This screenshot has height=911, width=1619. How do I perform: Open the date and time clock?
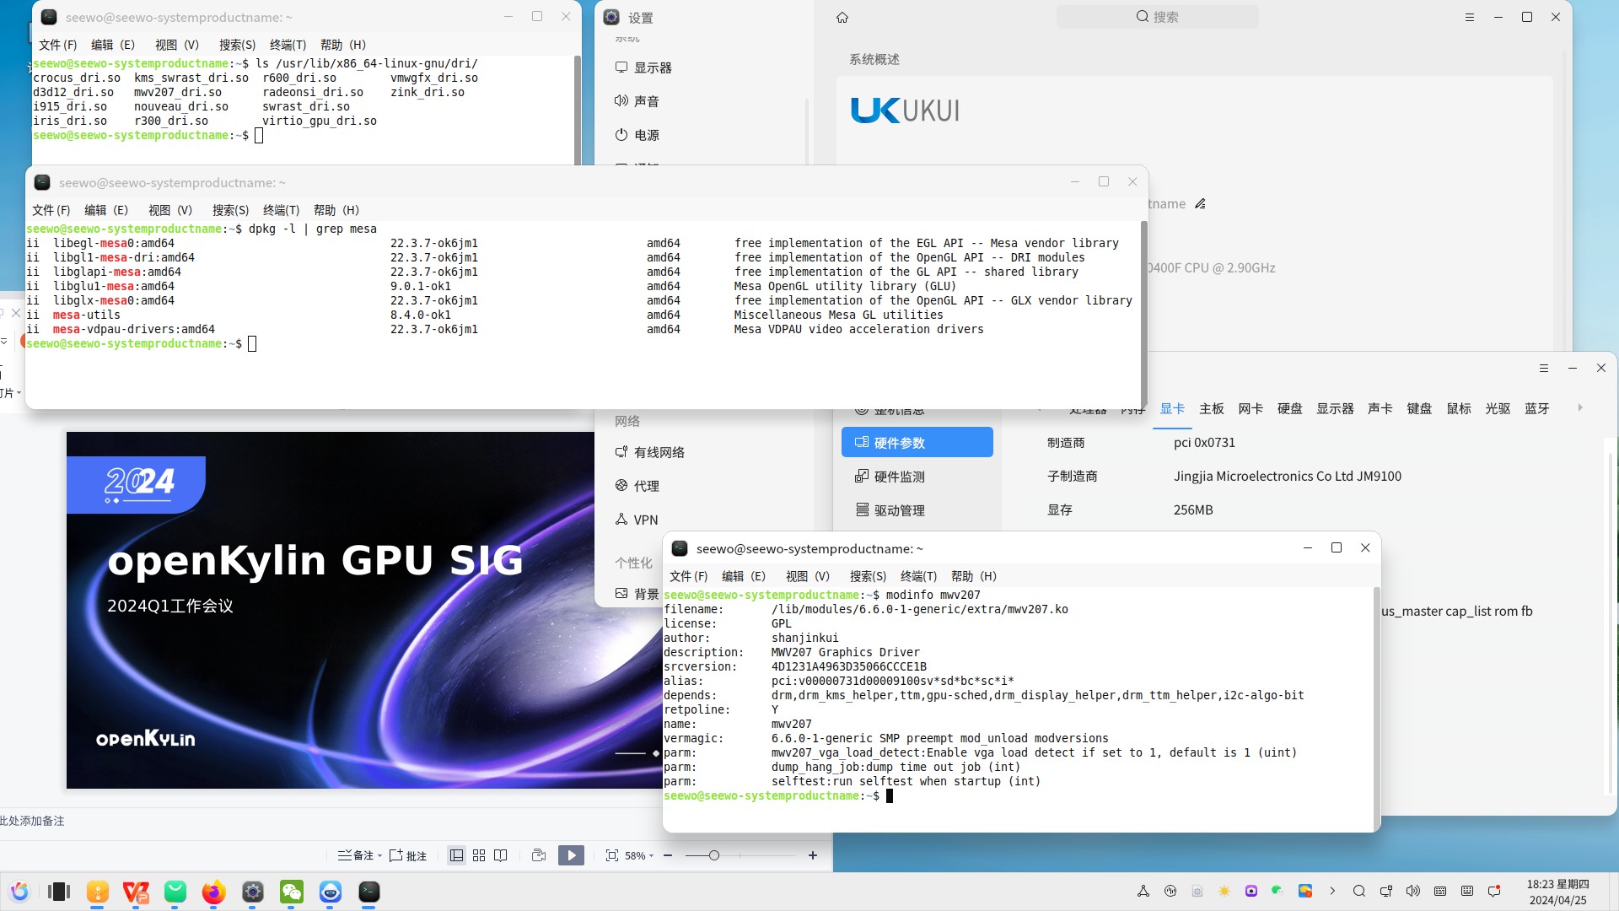click(x=1557, y=892)
